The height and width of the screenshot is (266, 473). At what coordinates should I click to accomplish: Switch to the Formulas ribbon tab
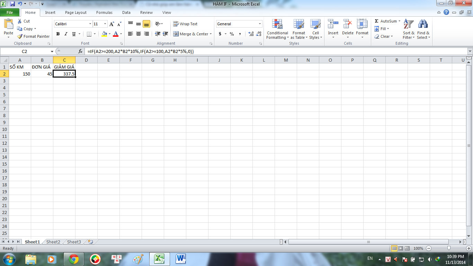point(104,12)
